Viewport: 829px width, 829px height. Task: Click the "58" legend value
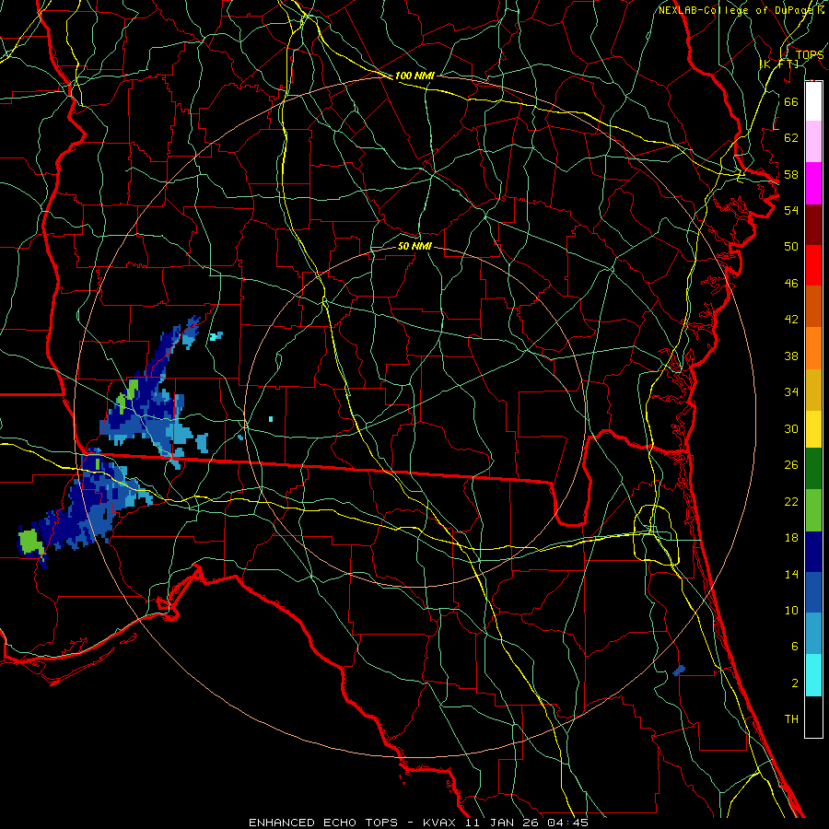click(791, 174)
